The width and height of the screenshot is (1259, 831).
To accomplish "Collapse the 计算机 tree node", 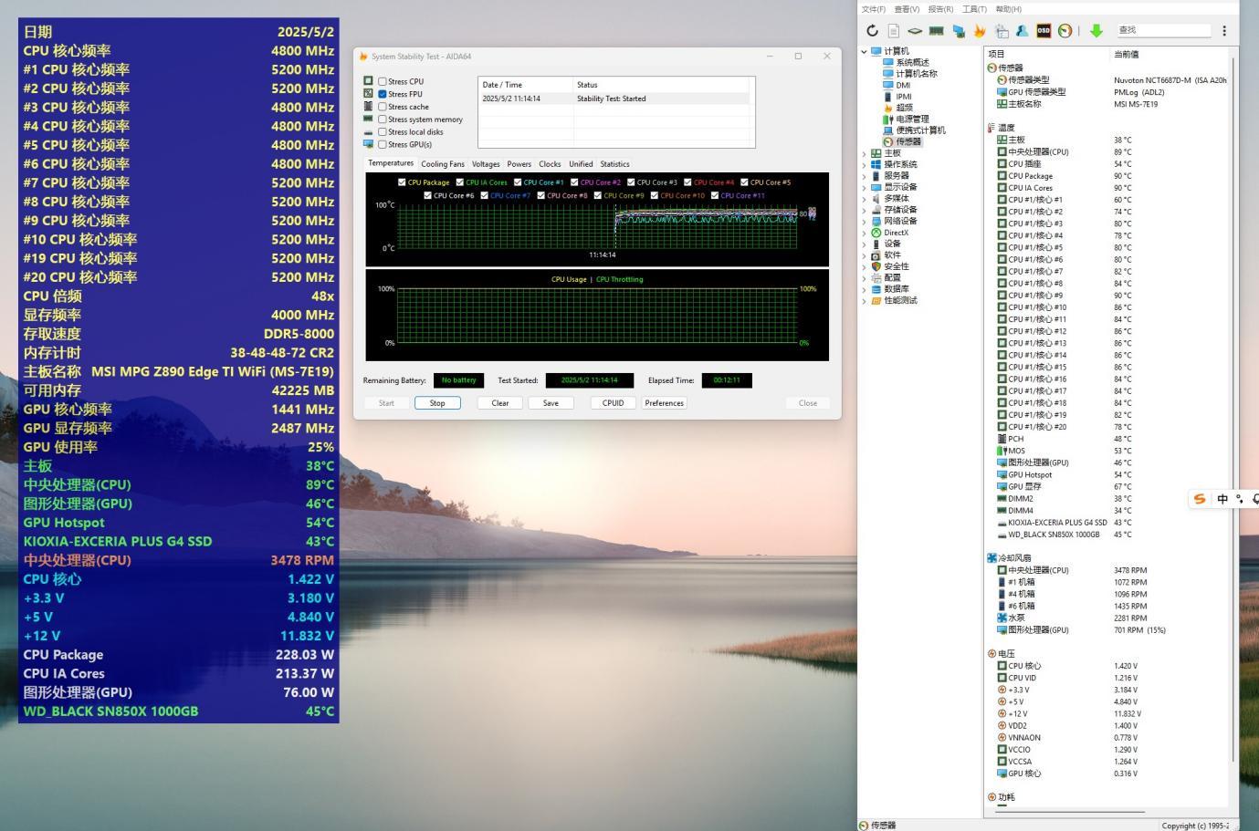I will click(x=865, y=51).
